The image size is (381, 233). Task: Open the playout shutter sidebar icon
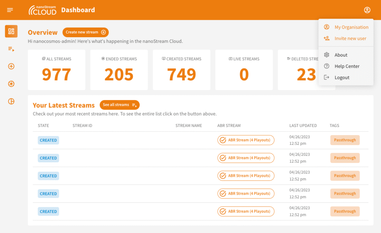pos(11,84)
